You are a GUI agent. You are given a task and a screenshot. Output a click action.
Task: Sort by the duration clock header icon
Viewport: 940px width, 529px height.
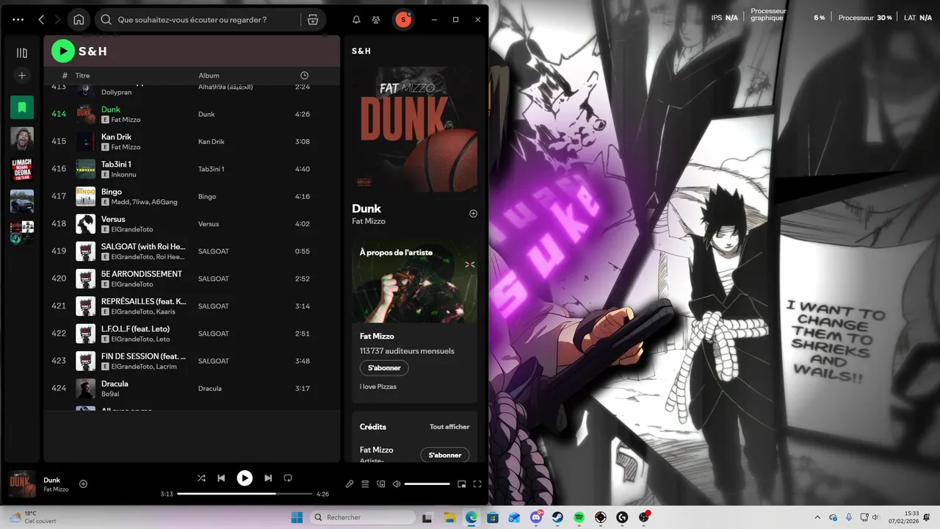(x=305, y=76)
